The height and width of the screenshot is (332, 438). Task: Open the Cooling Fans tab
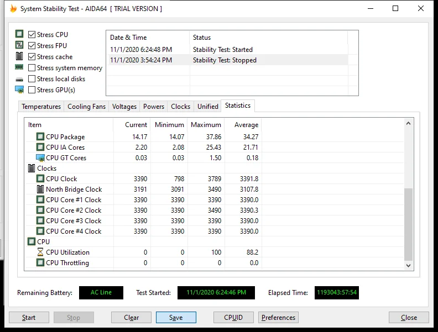click(x=87, y=107)
